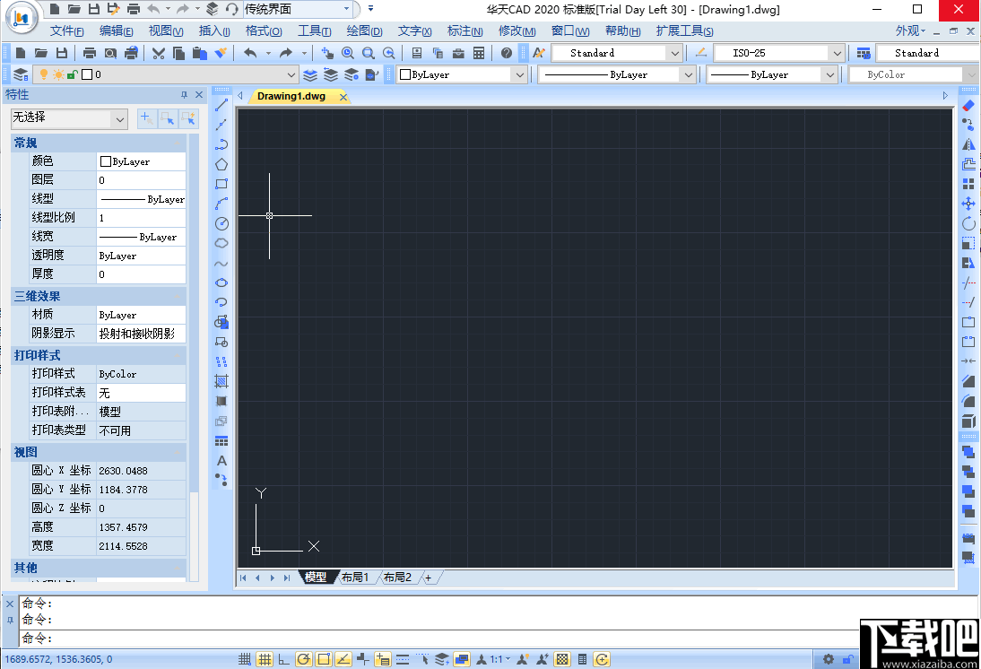Open the annotation scale 1:1 dropdown
The width and height of the screenshot is (981, 669).
point(499,659)
